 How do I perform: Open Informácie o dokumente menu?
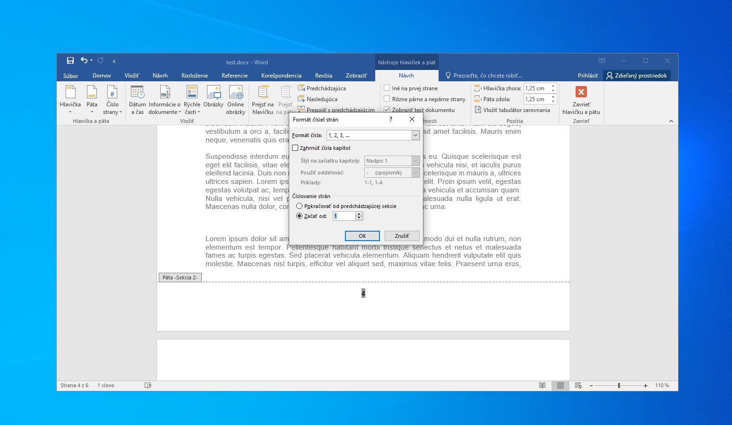point(164,100)
